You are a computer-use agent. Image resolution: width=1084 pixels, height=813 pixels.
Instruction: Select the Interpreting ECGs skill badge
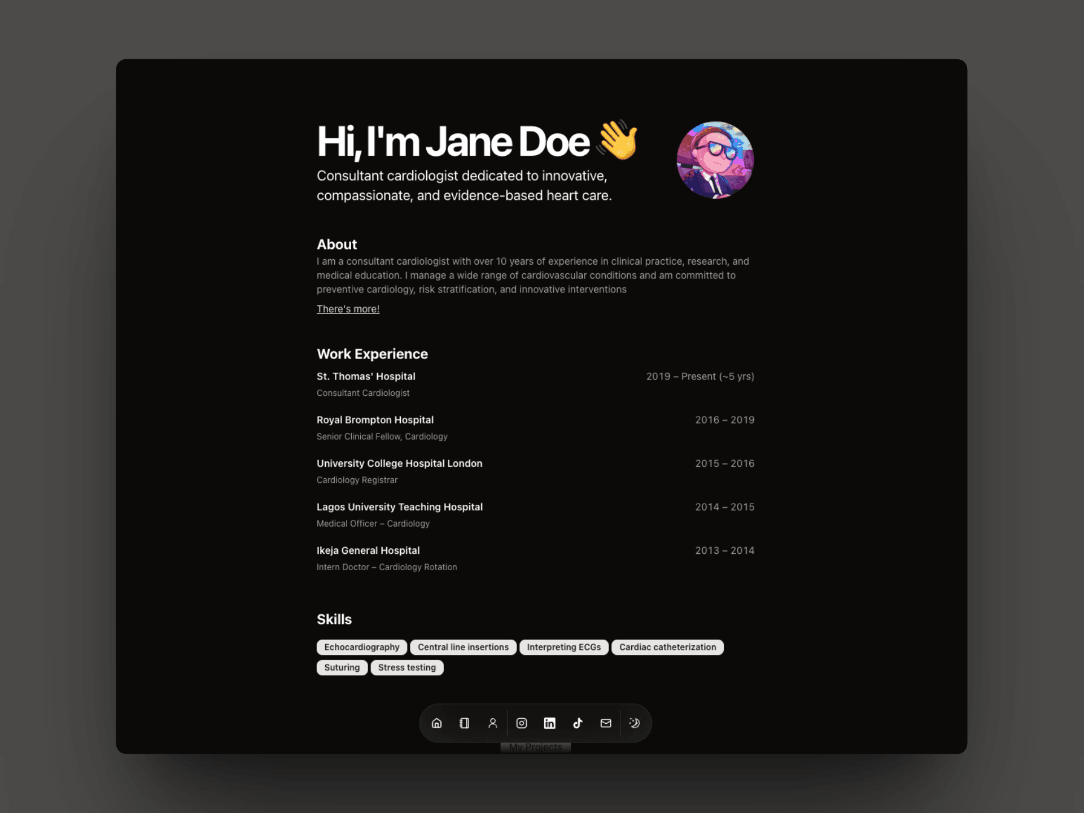[x=563, y=647]
